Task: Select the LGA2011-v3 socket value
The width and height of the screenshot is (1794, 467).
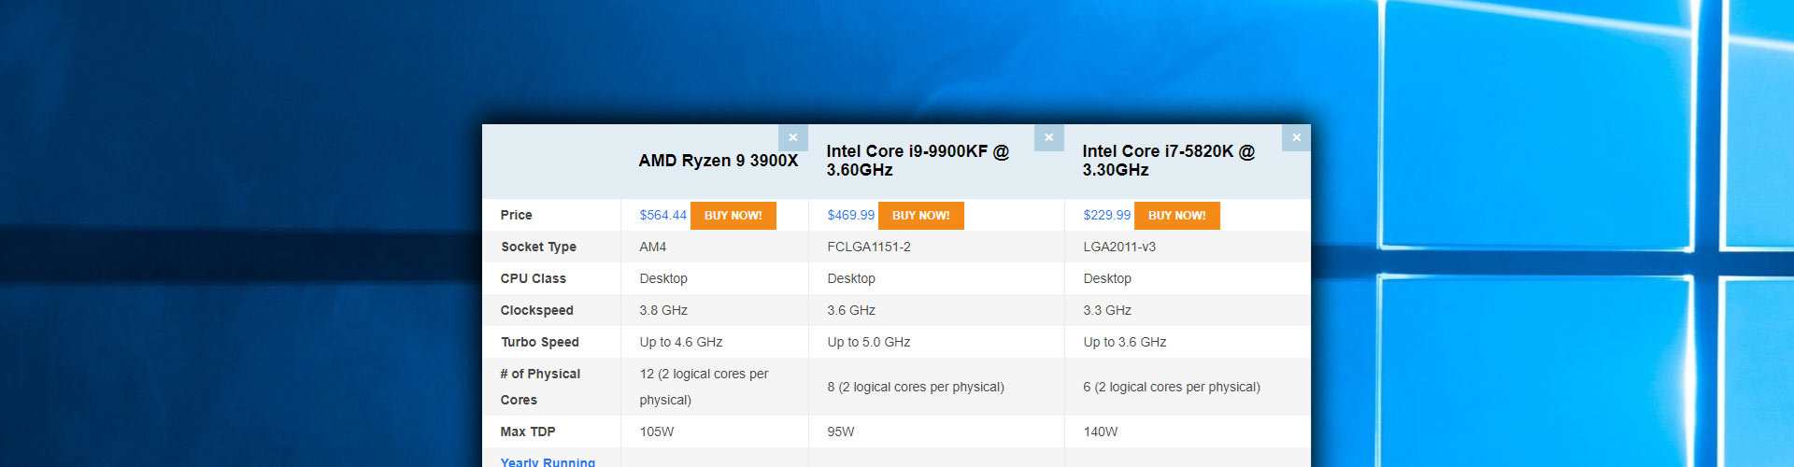Action: click(1119, 247)
